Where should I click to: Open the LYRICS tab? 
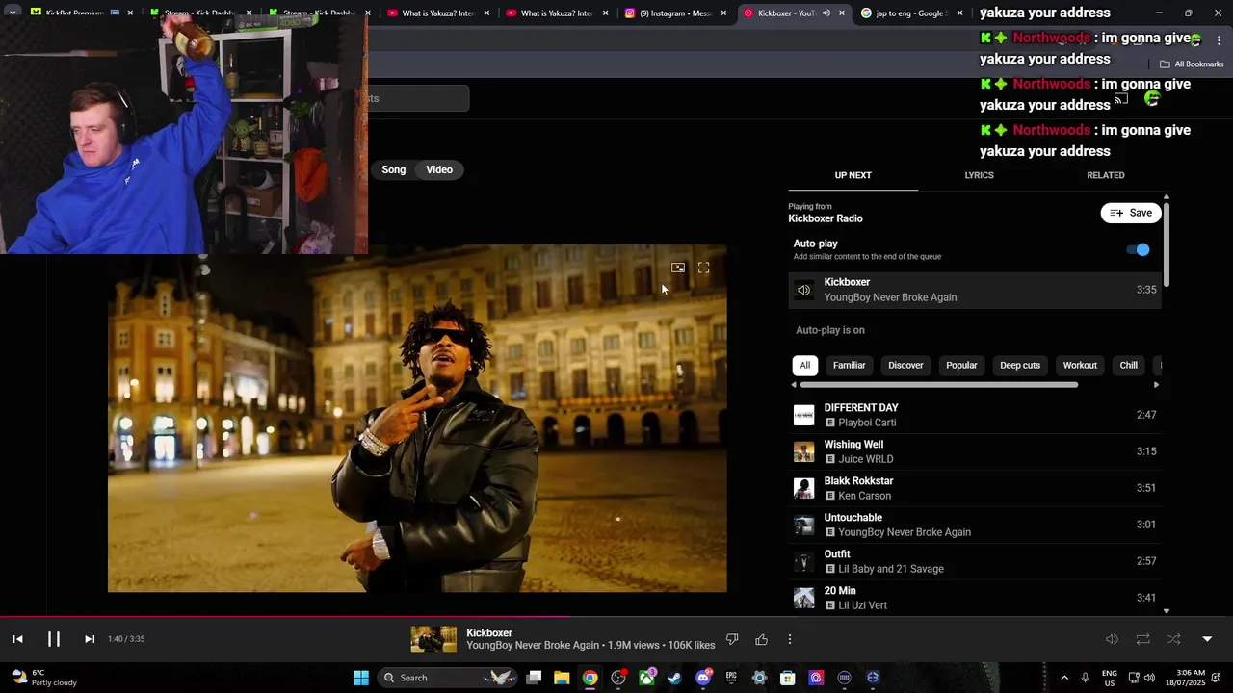[979, 175]
